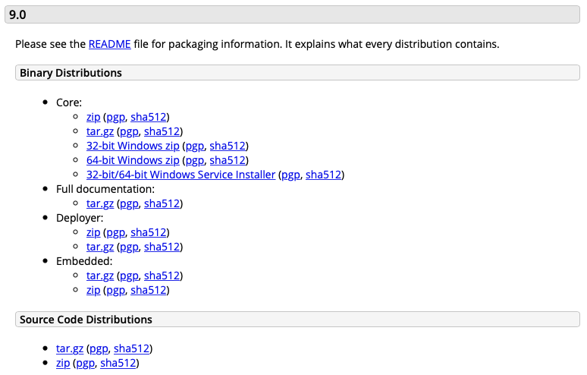Open sha512 checksum for Deployer tar.gz
Viewport: 587px width, 375px height.
click(162, 247)
